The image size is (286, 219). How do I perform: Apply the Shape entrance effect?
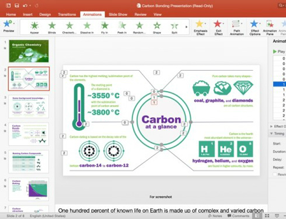[x=157, y=28]
